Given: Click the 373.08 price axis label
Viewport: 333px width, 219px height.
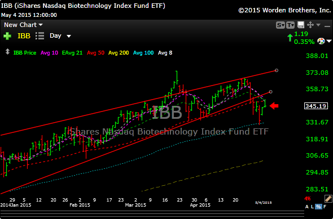Looking at the screenshot, I should click(317, 73).
